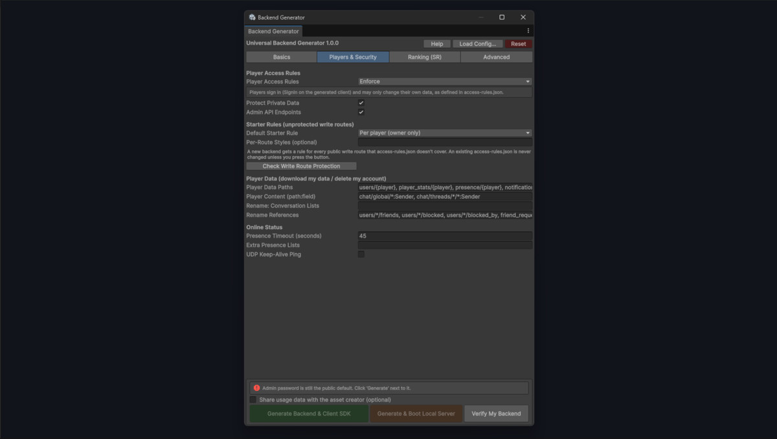
Task: Click the red warning icon in admin password notice
Action: [256, 388]
